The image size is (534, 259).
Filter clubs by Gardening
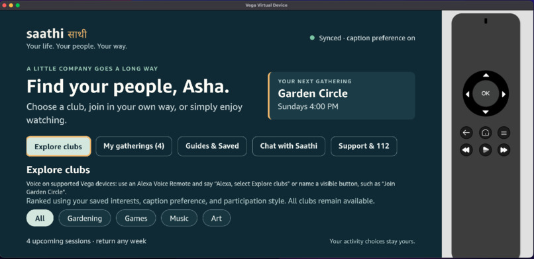[84, 218]
